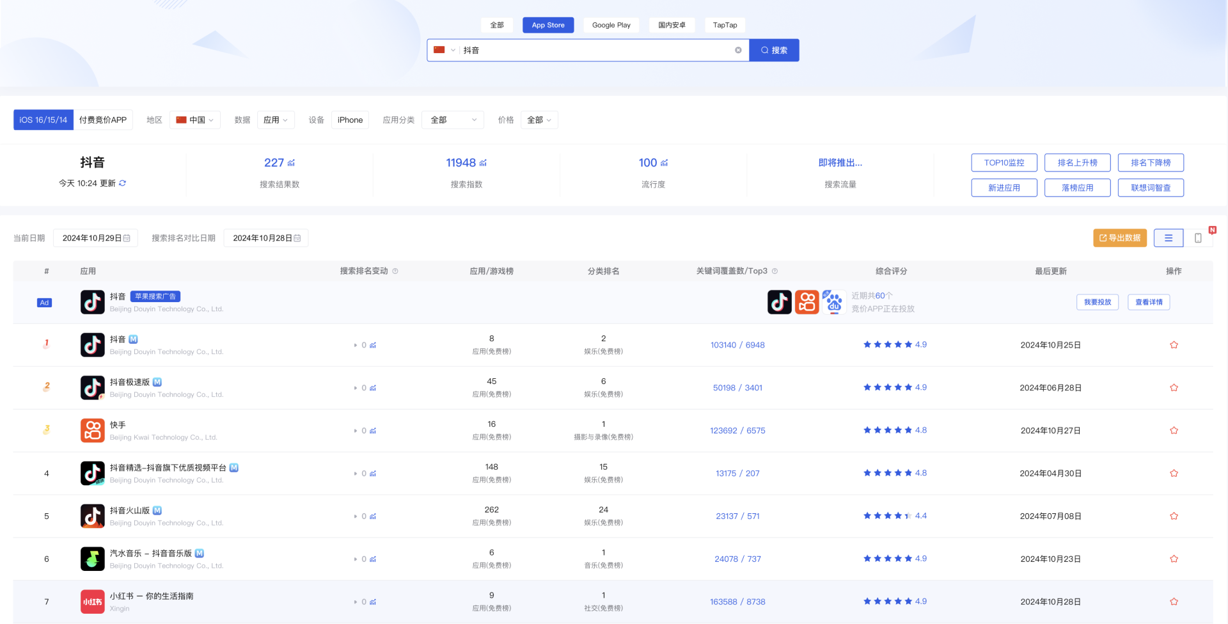Open 联想词智查 button
1228x624 pixels.
(1151, 188)
